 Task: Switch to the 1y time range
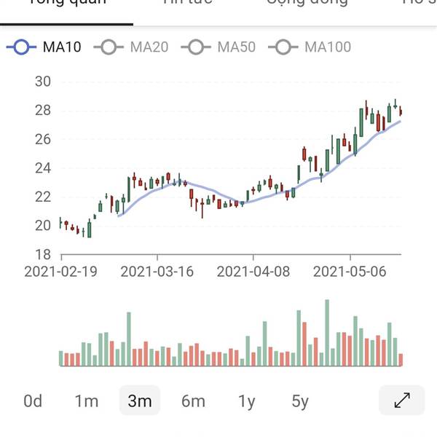point(247,401)
